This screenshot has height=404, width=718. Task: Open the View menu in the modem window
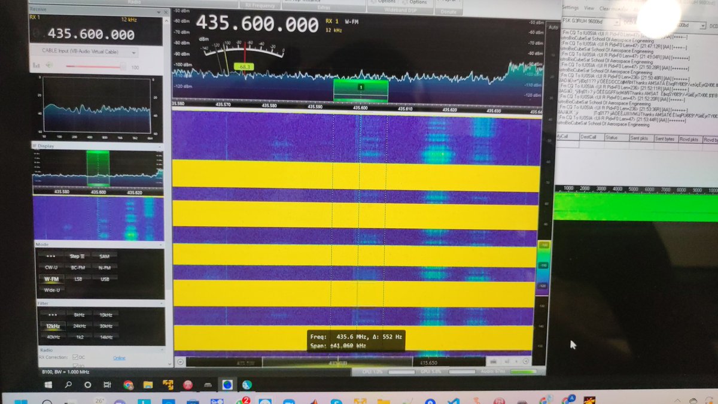[589, 8]
